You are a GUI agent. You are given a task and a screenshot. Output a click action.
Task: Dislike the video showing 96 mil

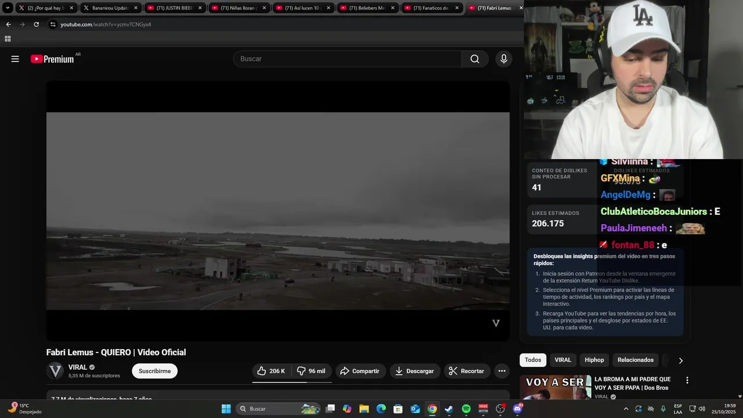311,371
